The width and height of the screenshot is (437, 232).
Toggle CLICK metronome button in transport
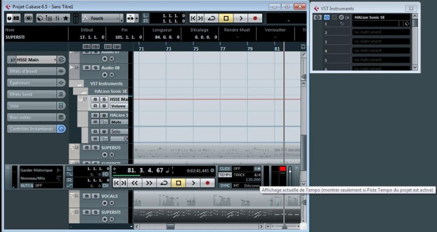225,169
